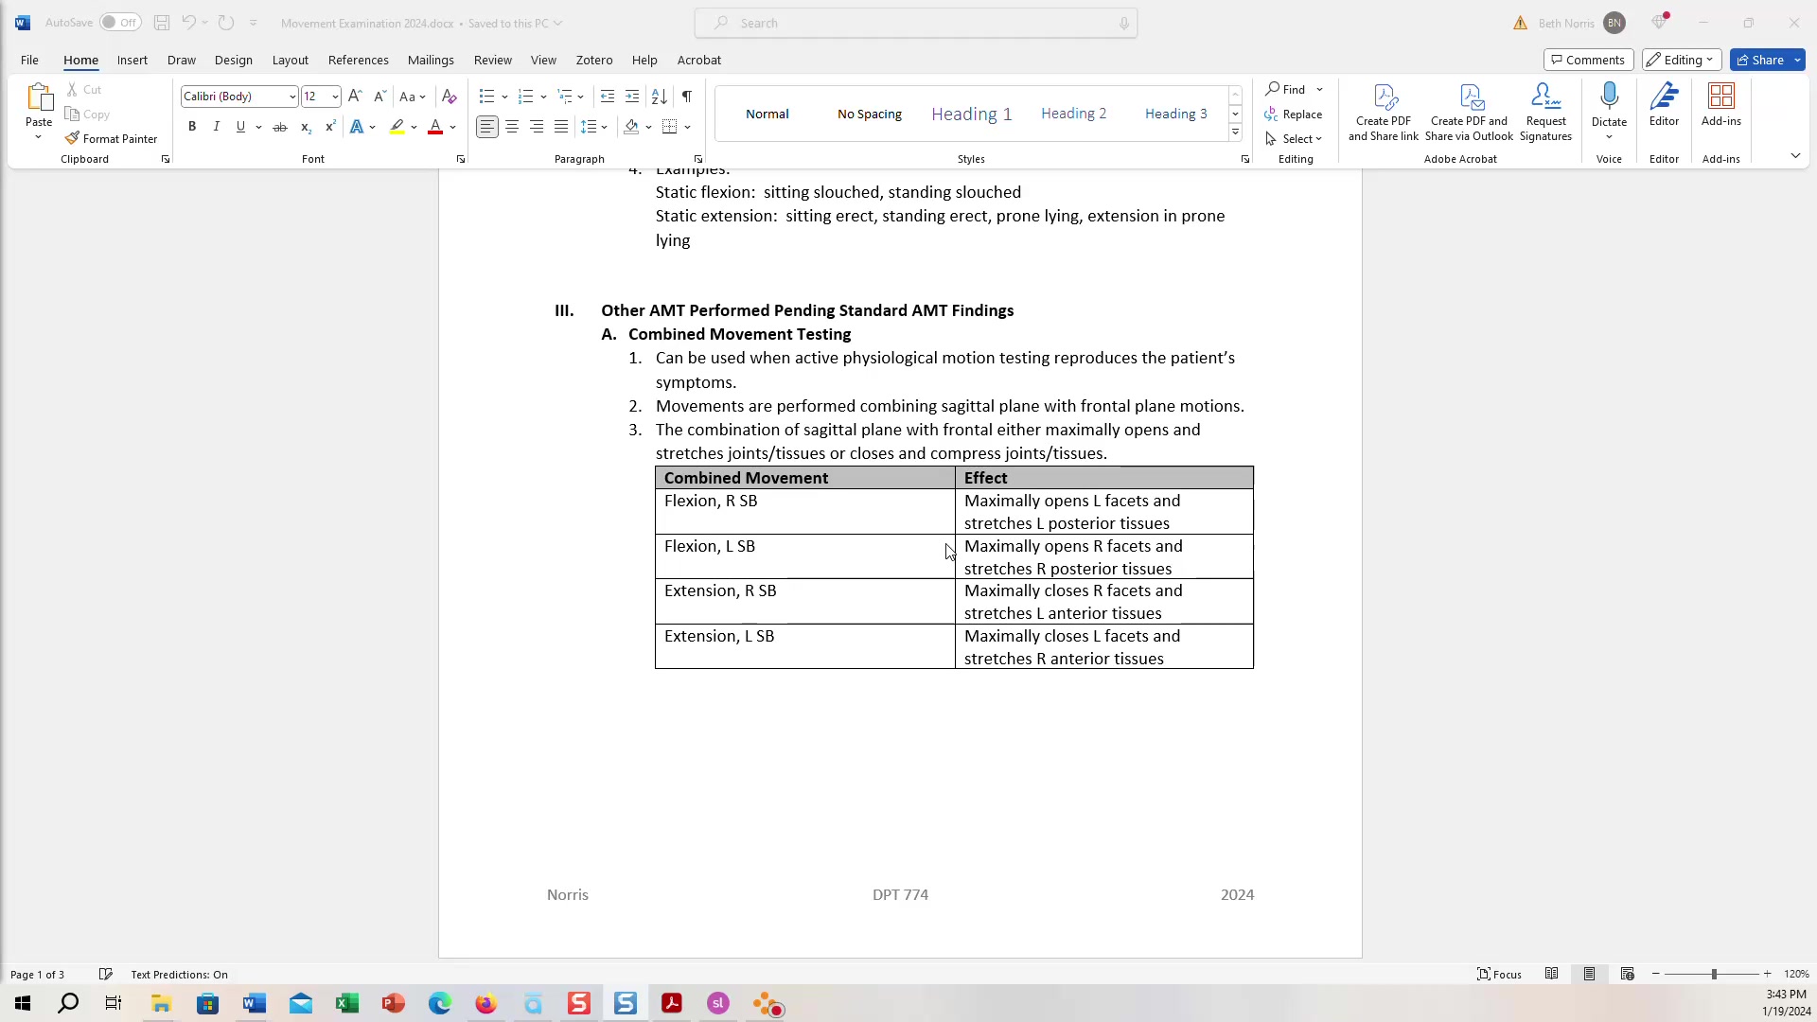Sort text using the A-Z sort icon
The image size is (1817, 1022).
click(660, 96)
